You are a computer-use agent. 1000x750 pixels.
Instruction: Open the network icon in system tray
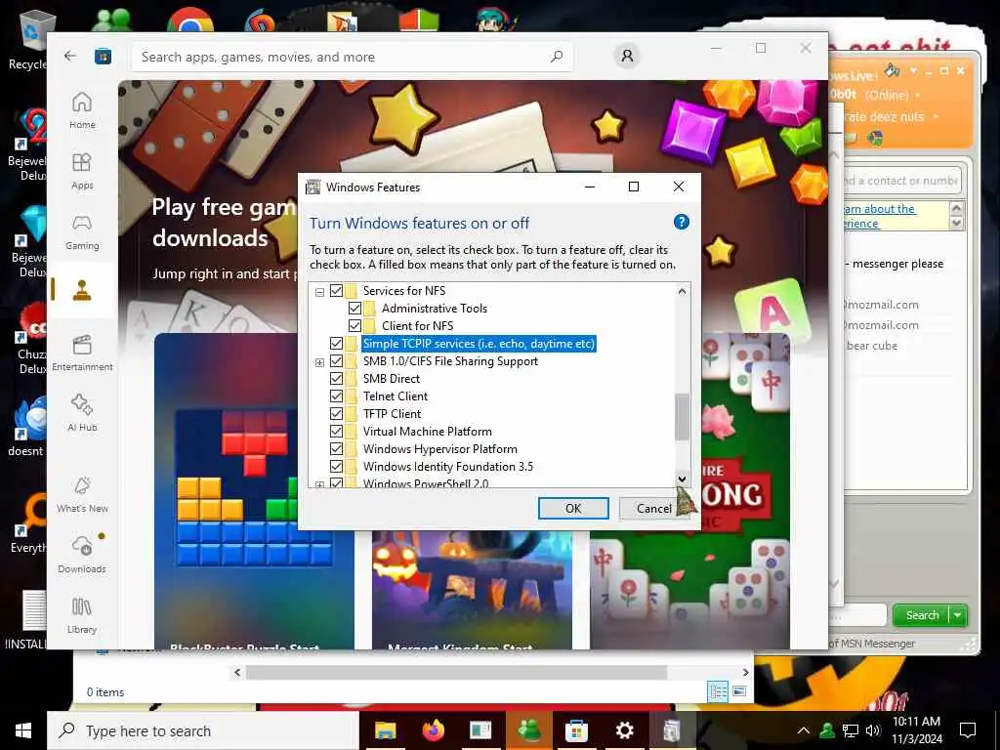851,730
